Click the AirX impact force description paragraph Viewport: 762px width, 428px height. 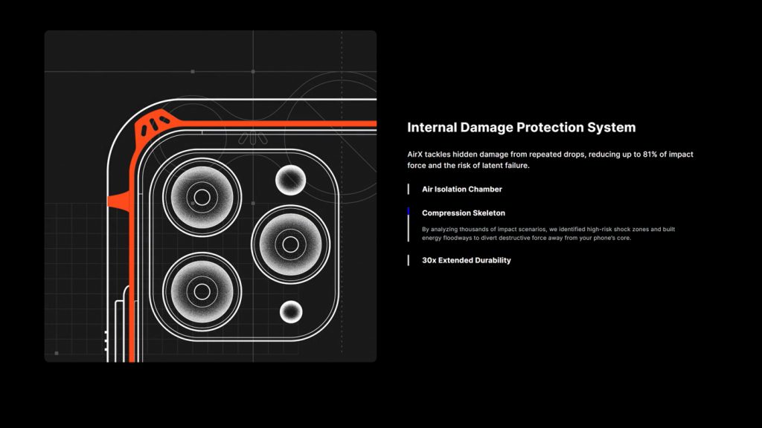(x=551, y=160)
